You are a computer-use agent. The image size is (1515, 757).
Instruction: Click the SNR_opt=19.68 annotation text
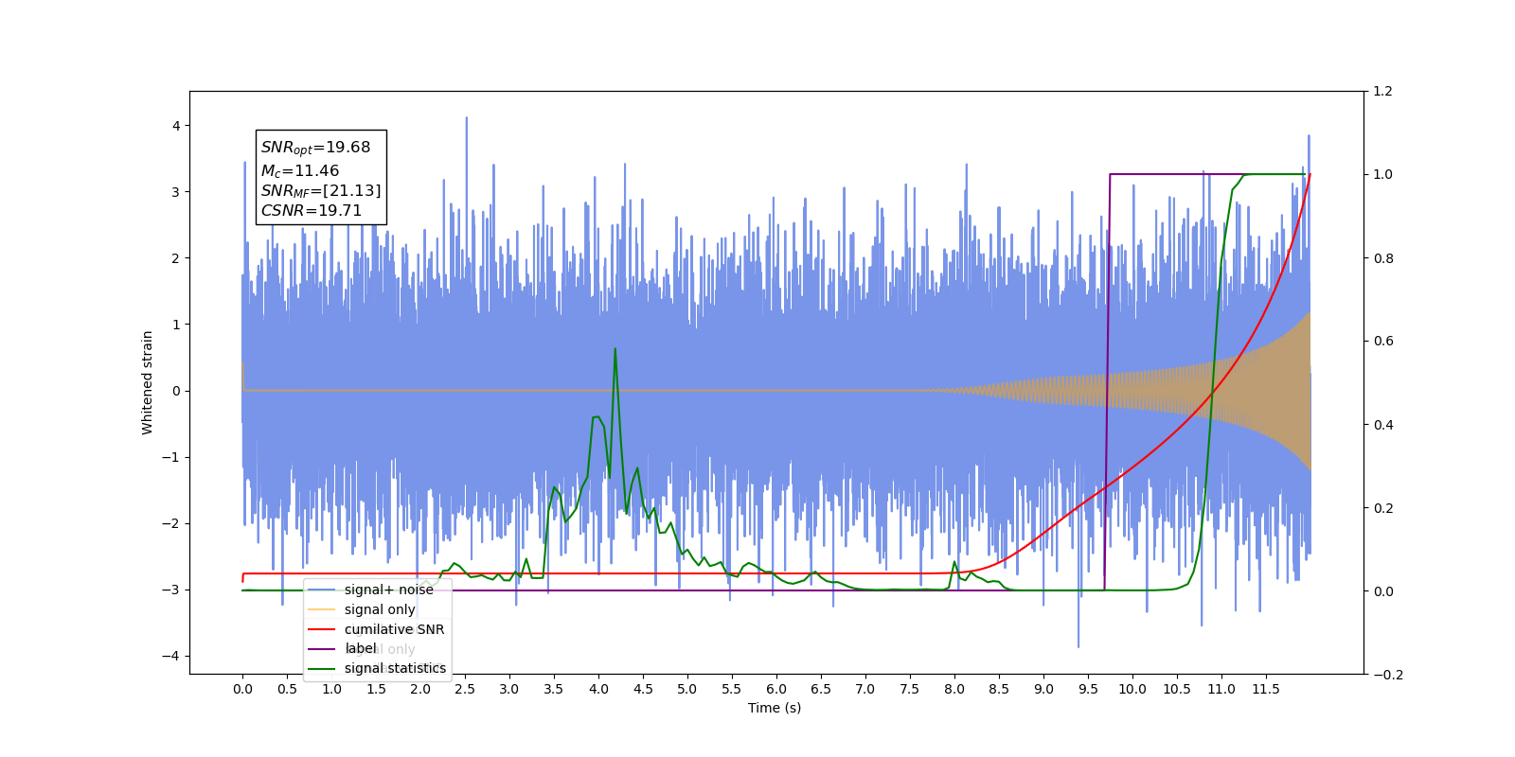click(x=315, y=148)
